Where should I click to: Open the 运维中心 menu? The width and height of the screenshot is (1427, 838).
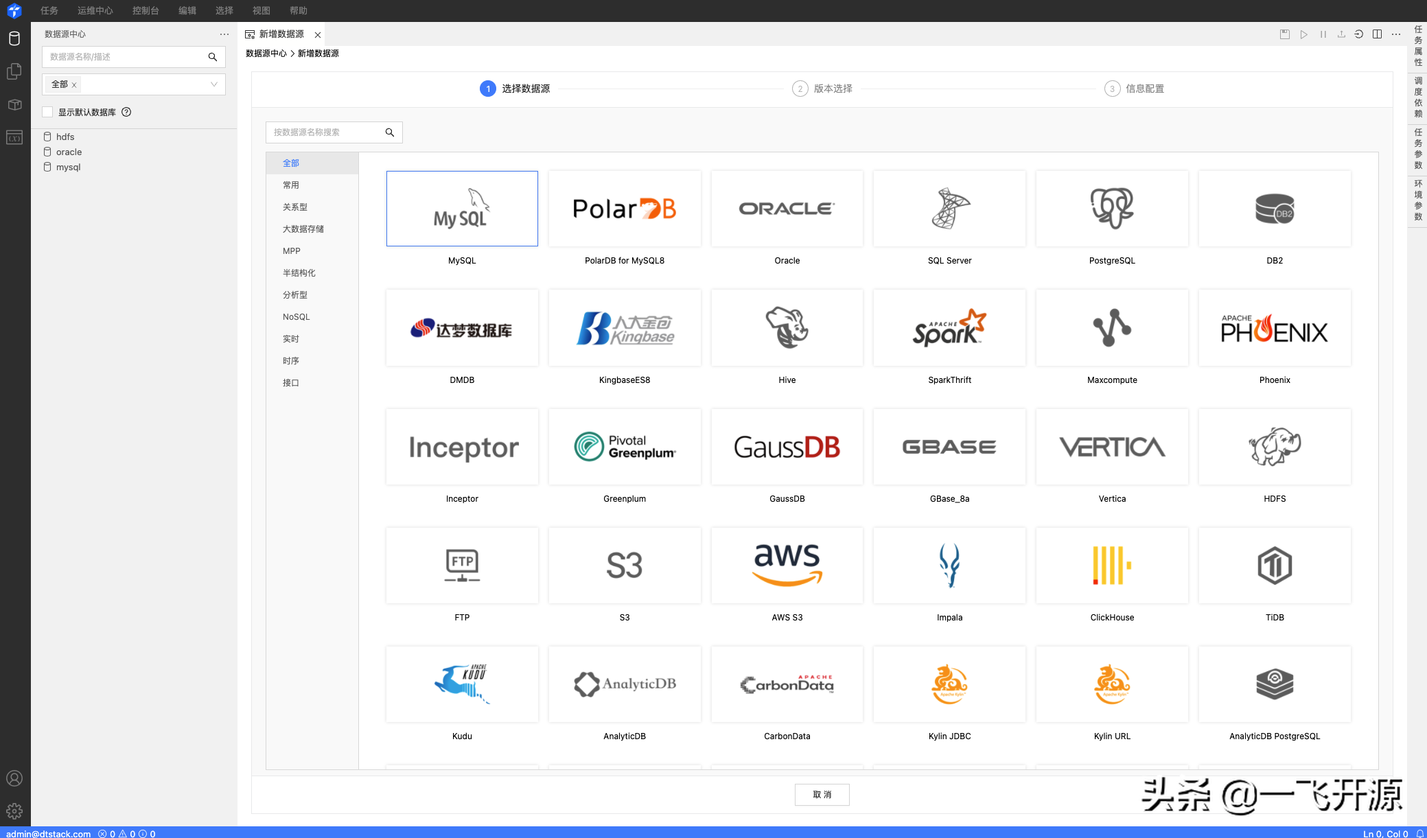pyautogui.click(x=95, y=10)
